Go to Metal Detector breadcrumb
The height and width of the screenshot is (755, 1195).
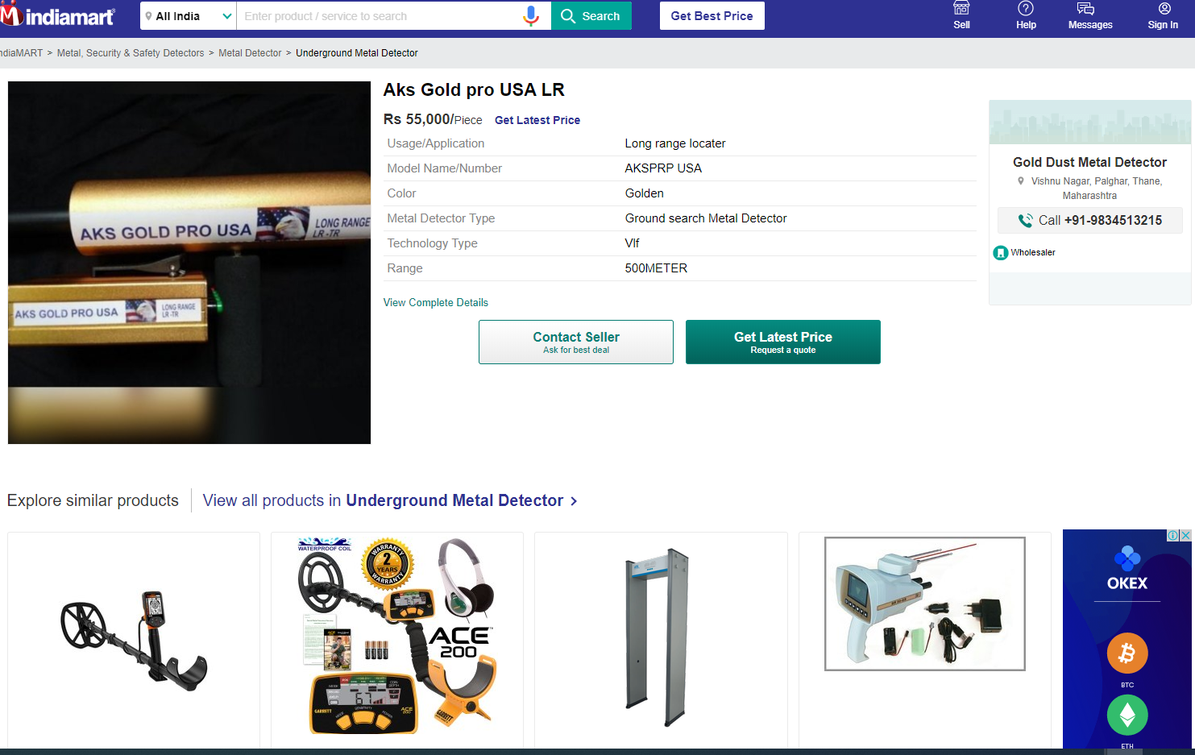coord(250,53)
